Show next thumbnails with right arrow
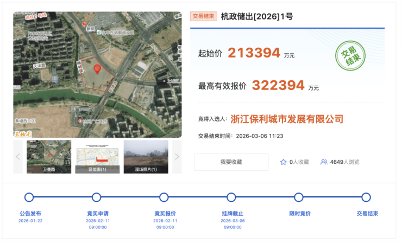Viewport: 402px width, 243px height. [x=177, y=157]
